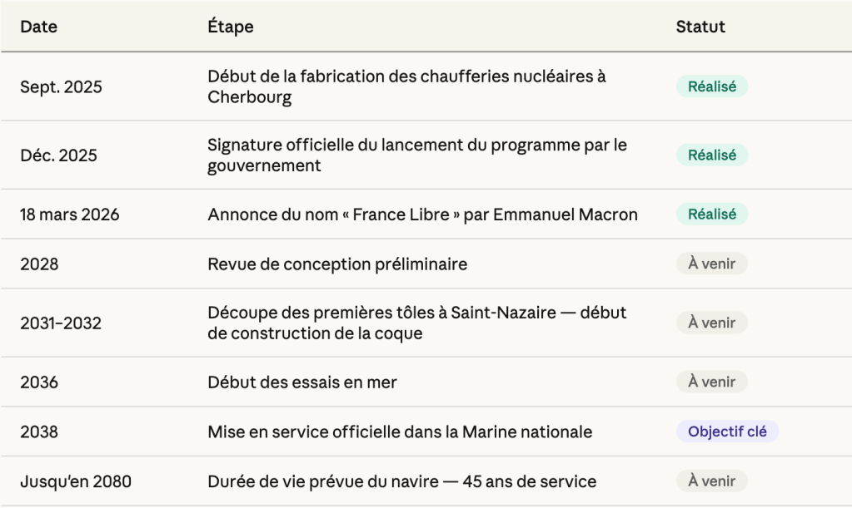
Task: Click the "Date" column header
Action: click(x=38, y=27)
